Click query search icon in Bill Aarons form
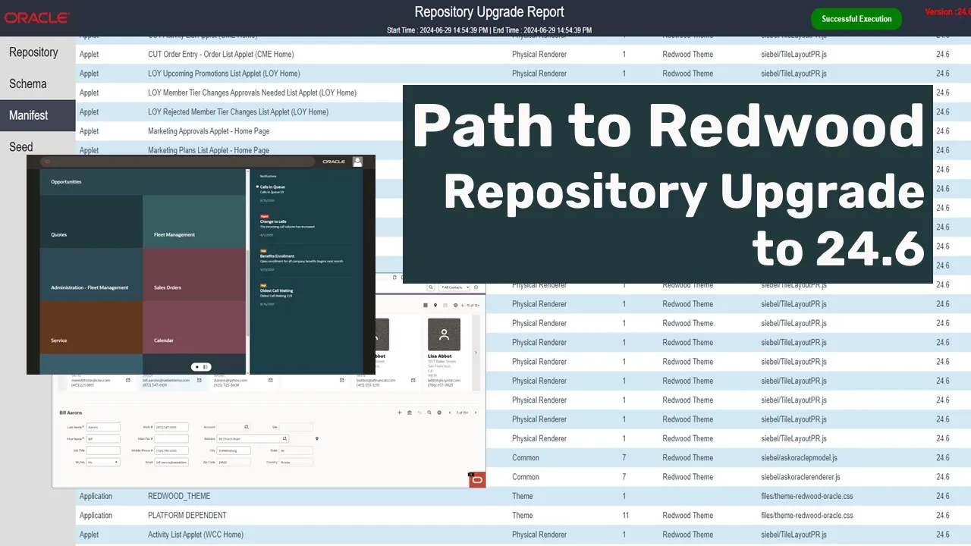This screenshot has width=971, height=546. tap(429, 413)
